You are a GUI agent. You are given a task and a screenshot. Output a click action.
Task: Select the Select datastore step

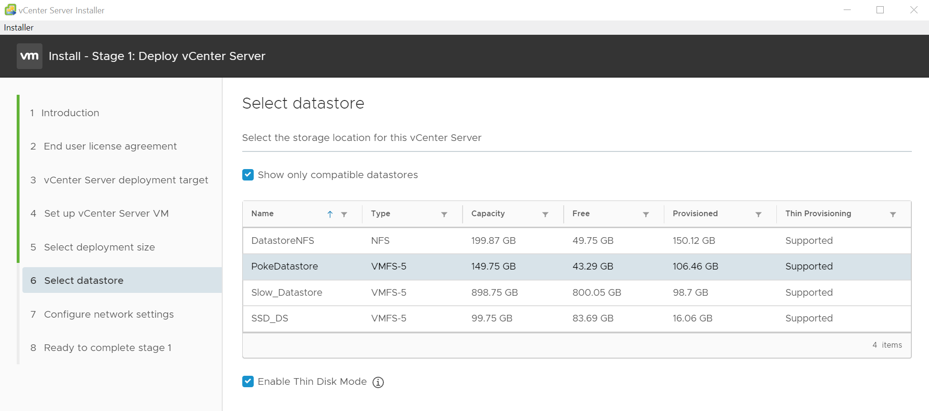coord(122,281)
